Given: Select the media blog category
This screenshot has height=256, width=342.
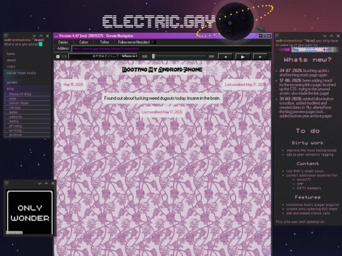Looking at the screenshot, I should (x=14, y=121).
